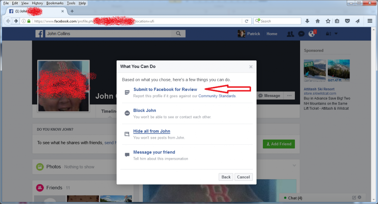Open the History menu

[37, 3]
